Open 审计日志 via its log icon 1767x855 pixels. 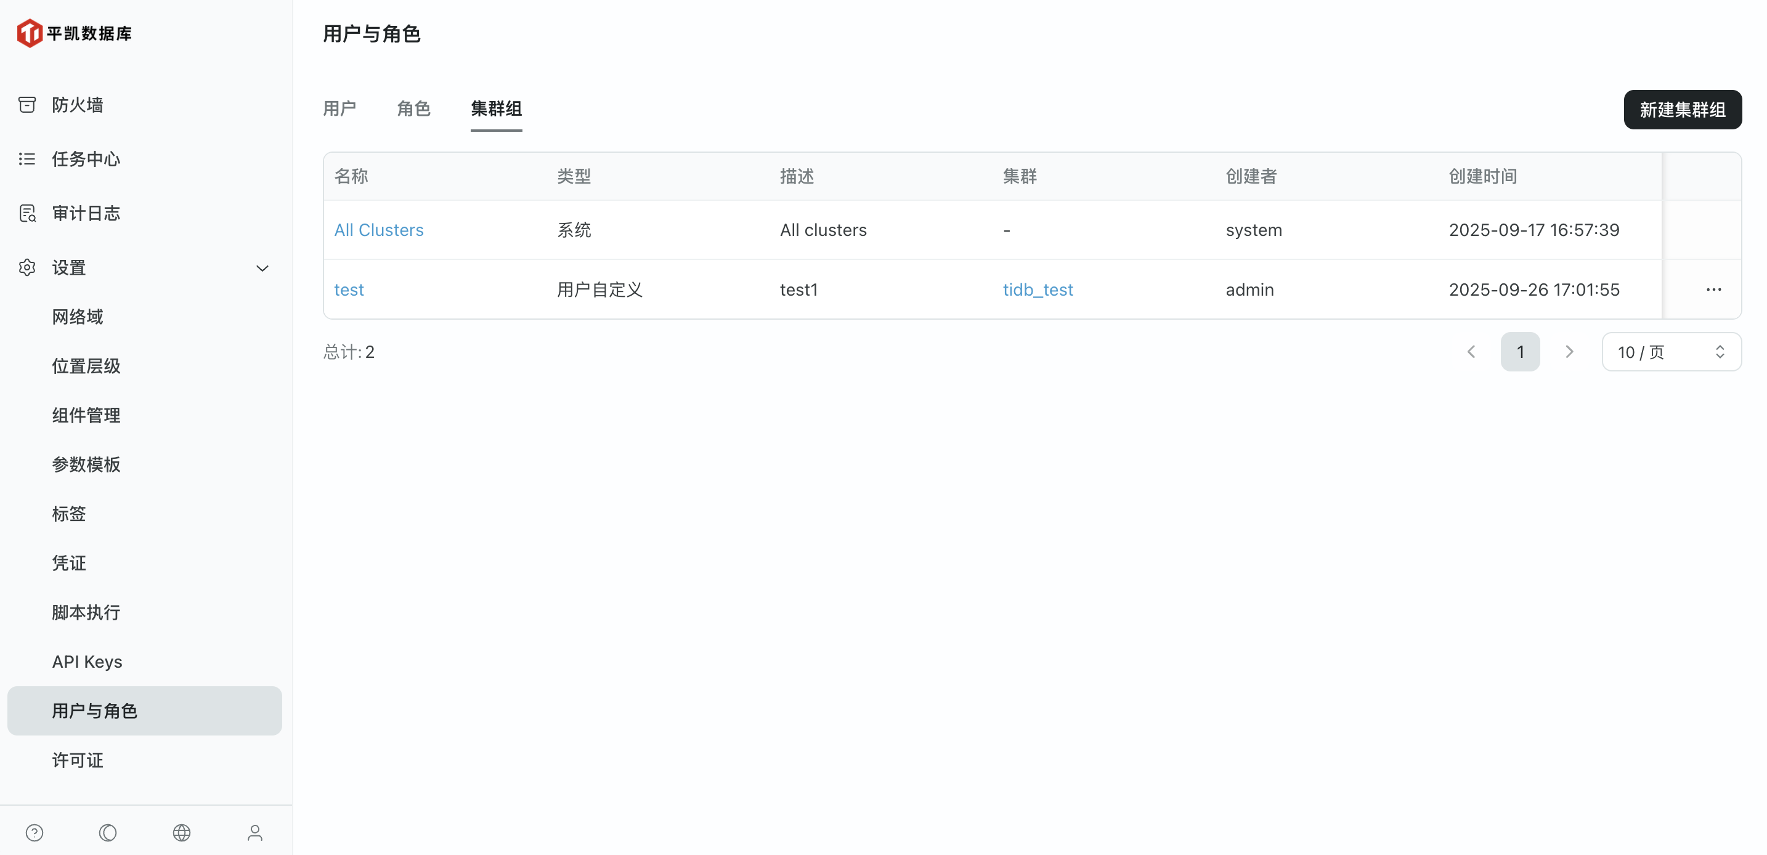pyautogui.click(x=26, y=213)
